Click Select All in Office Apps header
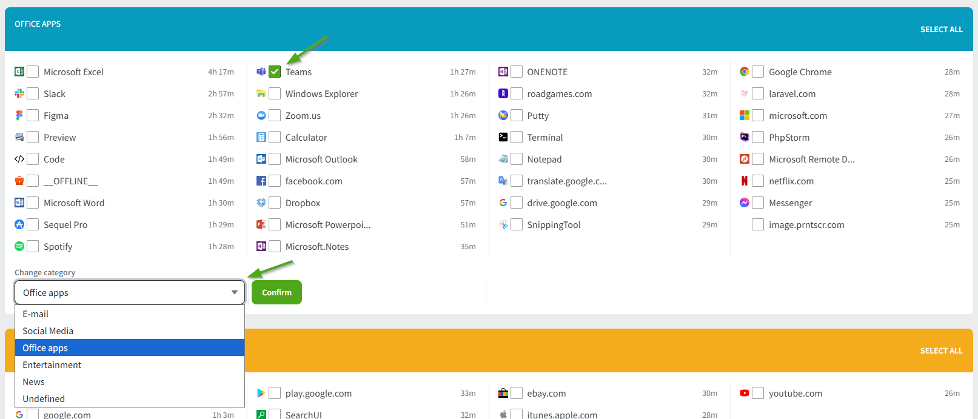This screenshot has width=978, height=419. click(x=941, y=29)
